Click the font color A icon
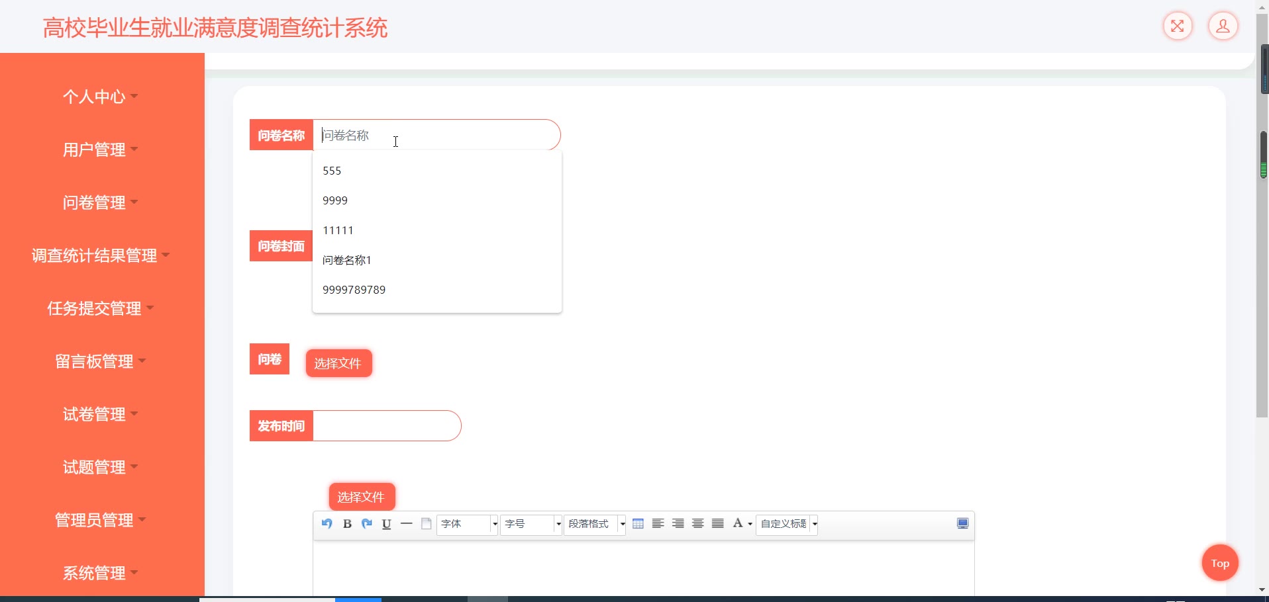This screenshot has height=602, width=1269. click(x=738, y=523)
